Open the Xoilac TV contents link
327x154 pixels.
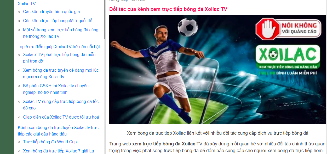27,4
